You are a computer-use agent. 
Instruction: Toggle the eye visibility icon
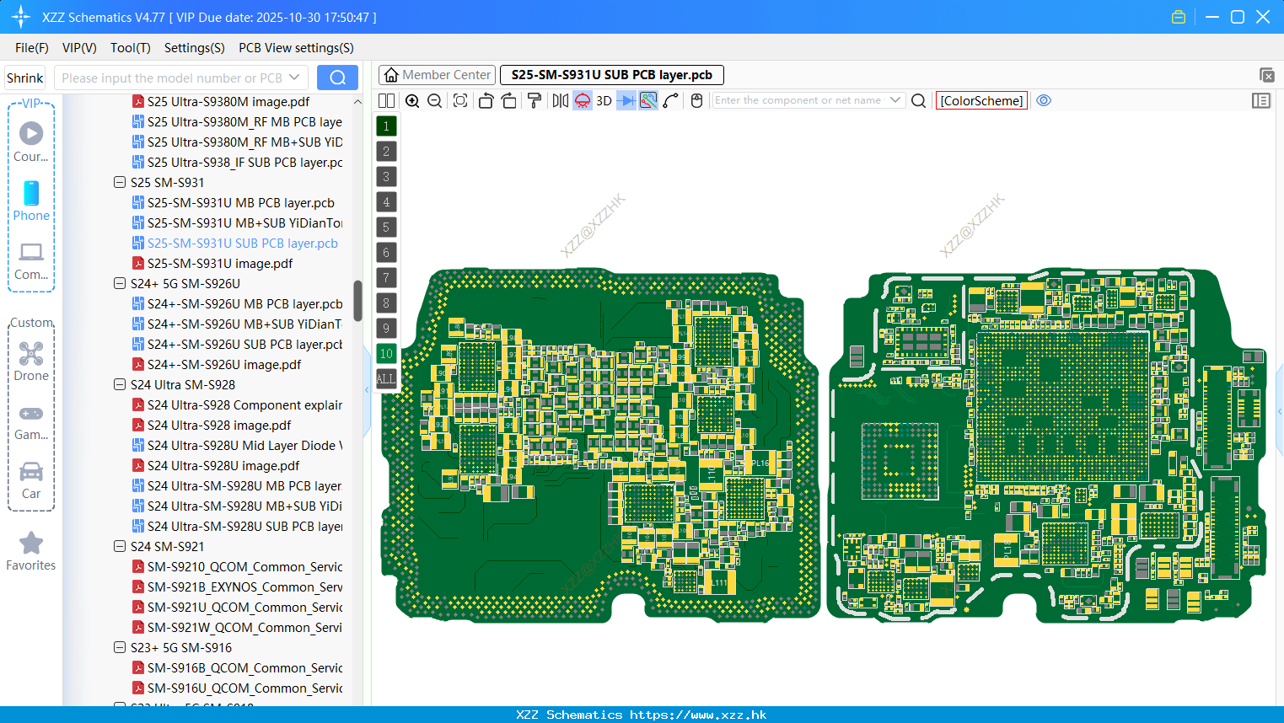[x=1044, y=100]
